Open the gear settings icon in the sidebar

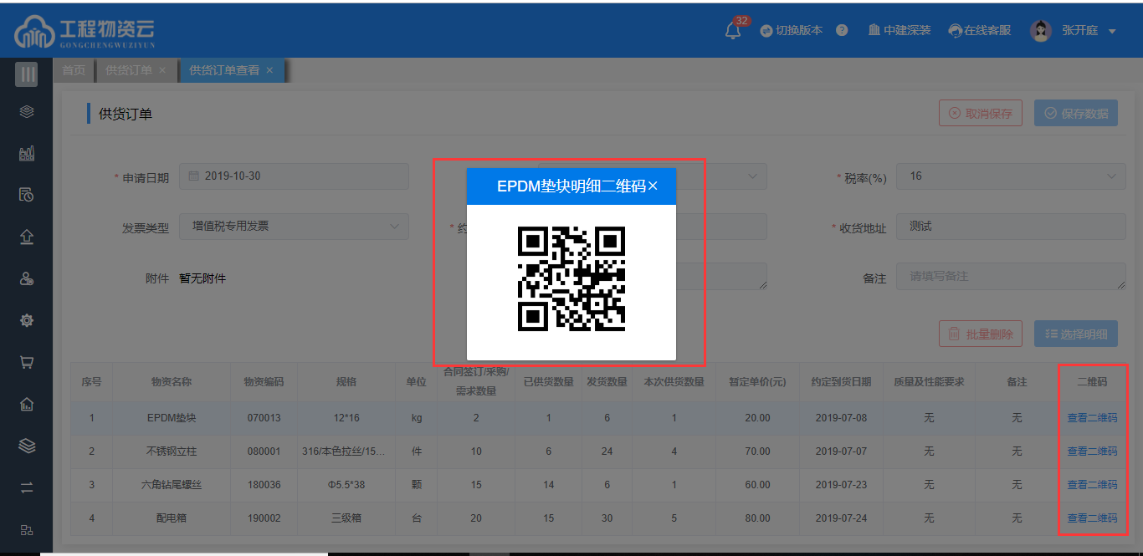coord(27,320)
